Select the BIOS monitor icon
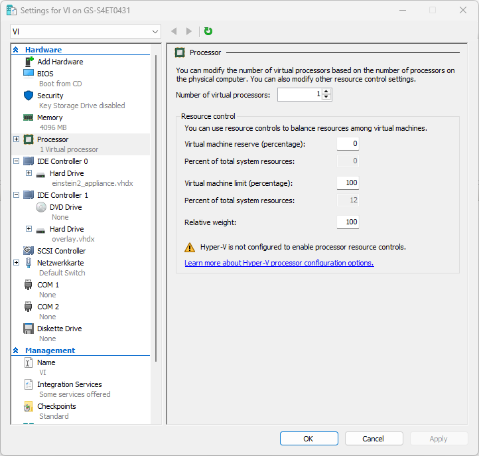Screen dimensions: 479x456 (x=29, y=74)
